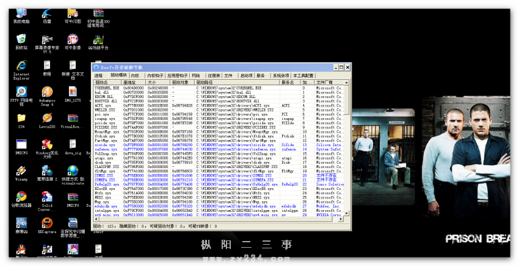
Task: Launch the Windows优化大师 desktop icon
Action: [x=47, y=149]
